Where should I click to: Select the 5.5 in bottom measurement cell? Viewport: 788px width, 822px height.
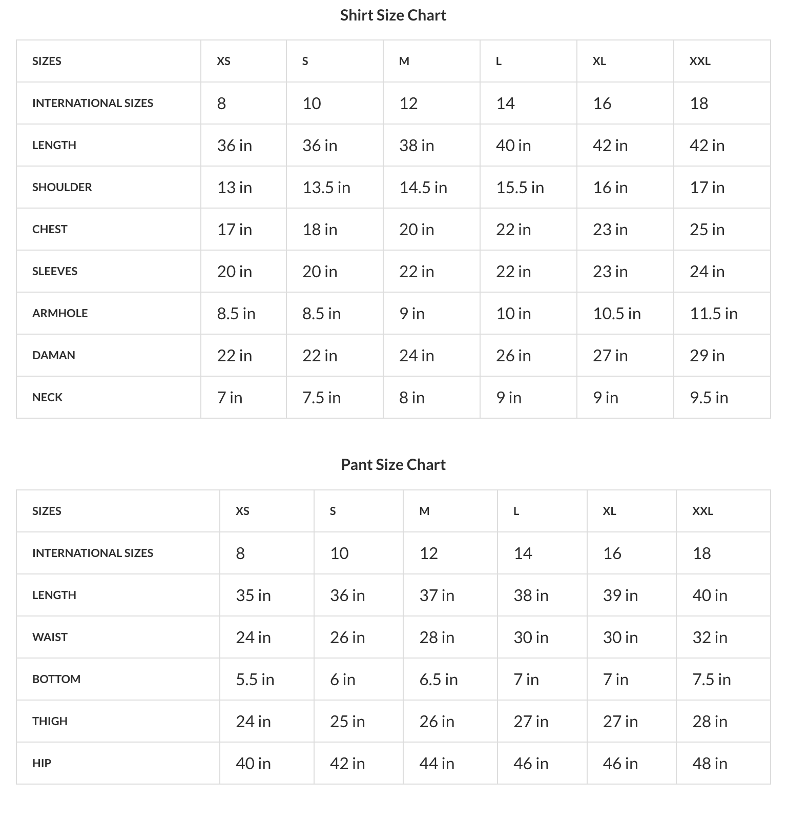(x=255, y=680)
